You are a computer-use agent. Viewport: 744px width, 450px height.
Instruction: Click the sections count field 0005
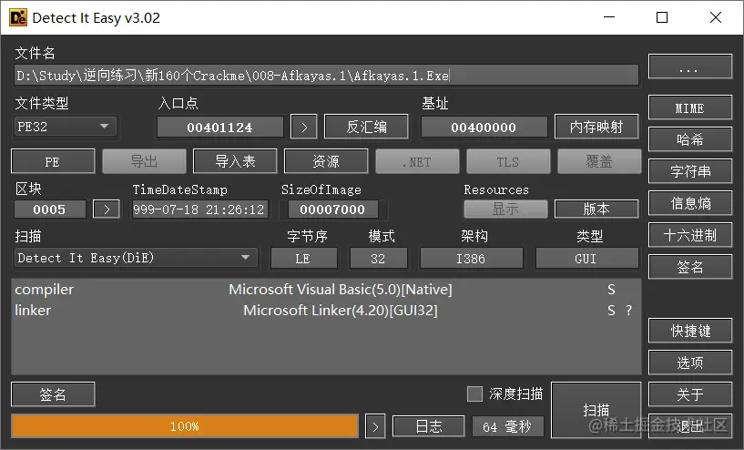50,209
